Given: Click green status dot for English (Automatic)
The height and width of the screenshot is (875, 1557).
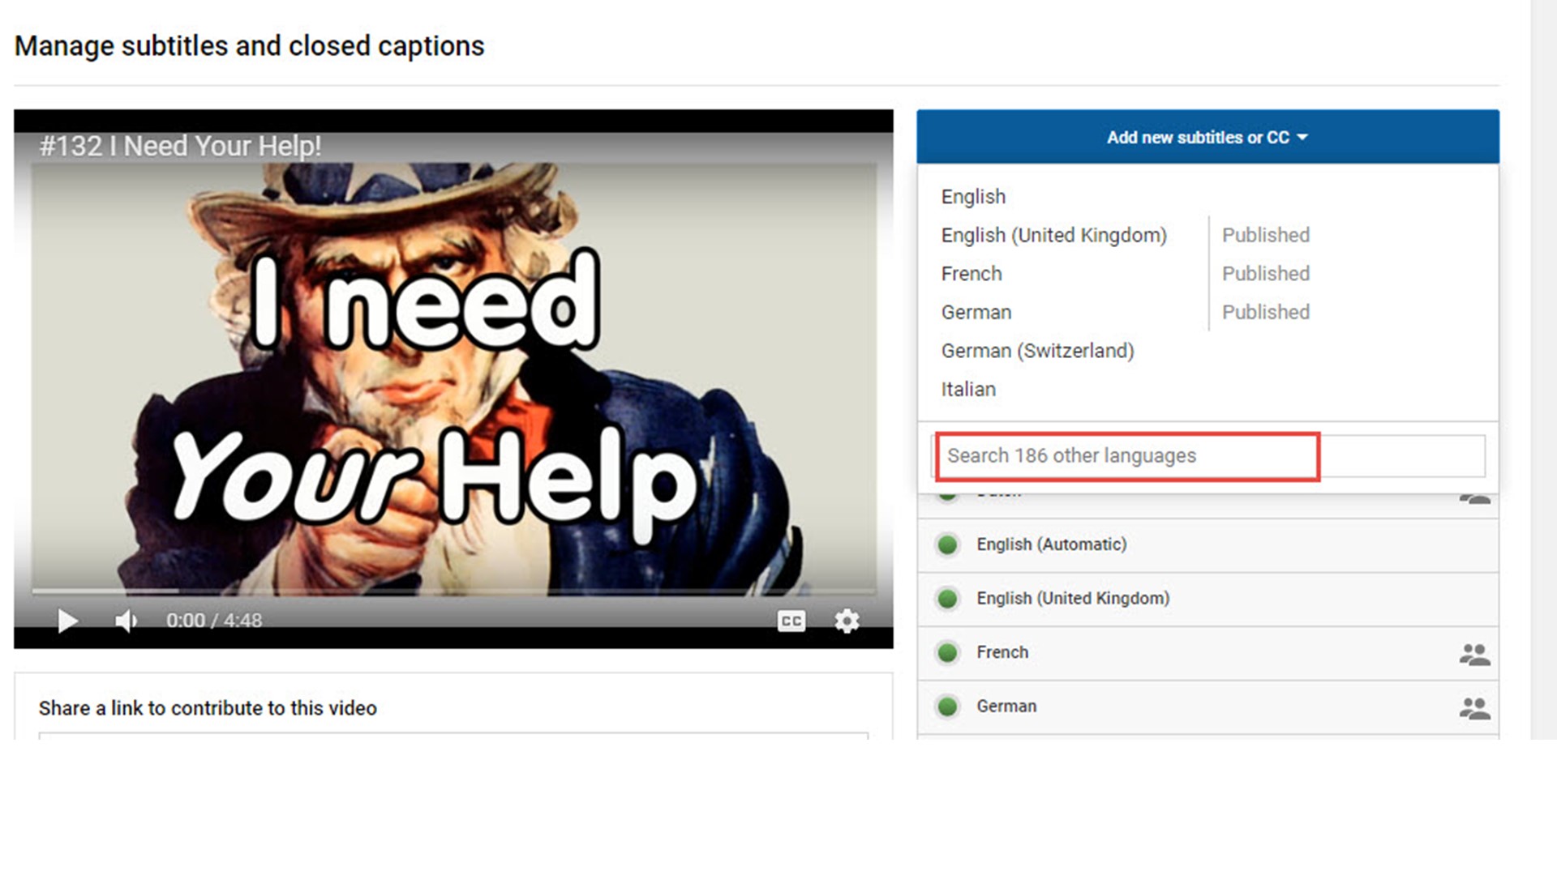Looking at the screenshot, I should pyautogui.click(x=947, y=545).
